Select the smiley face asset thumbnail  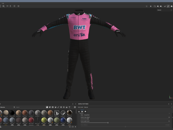63,113
